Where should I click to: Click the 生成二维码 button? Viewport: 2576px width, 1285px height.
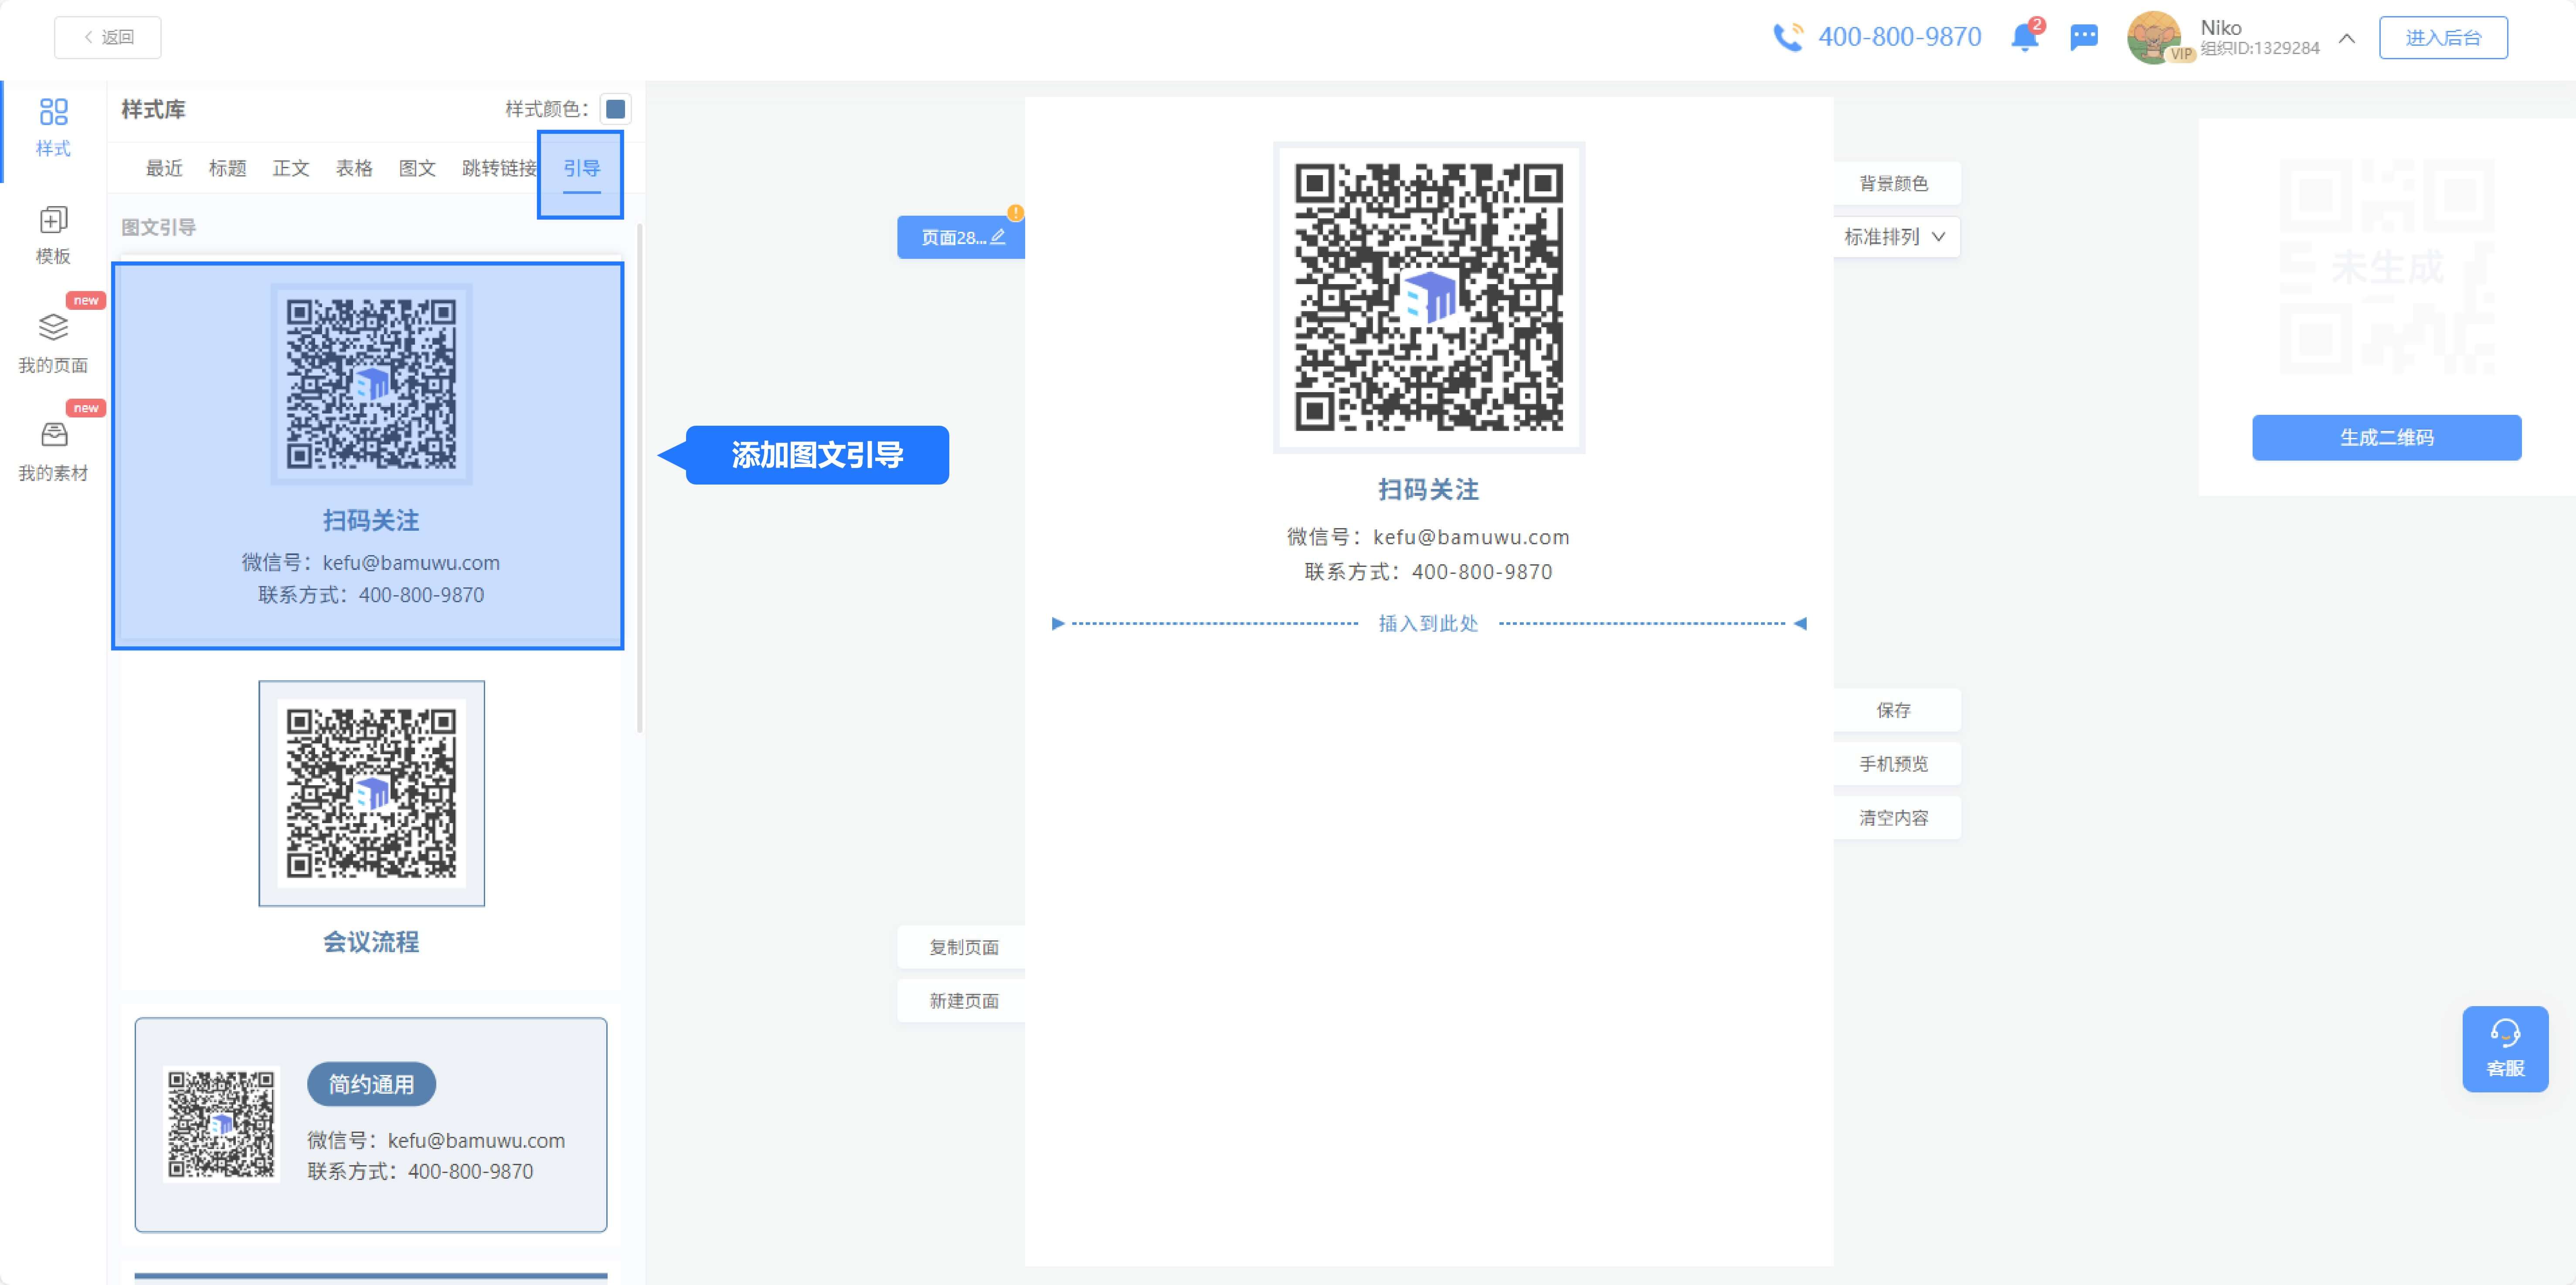(2386, 437)
